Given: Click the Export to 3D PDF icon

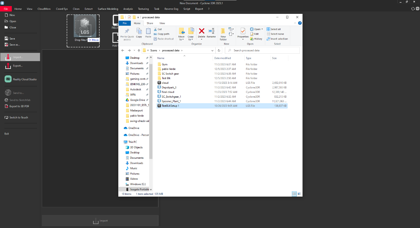Looking at the screenshot, I should [x=6, y=106].
